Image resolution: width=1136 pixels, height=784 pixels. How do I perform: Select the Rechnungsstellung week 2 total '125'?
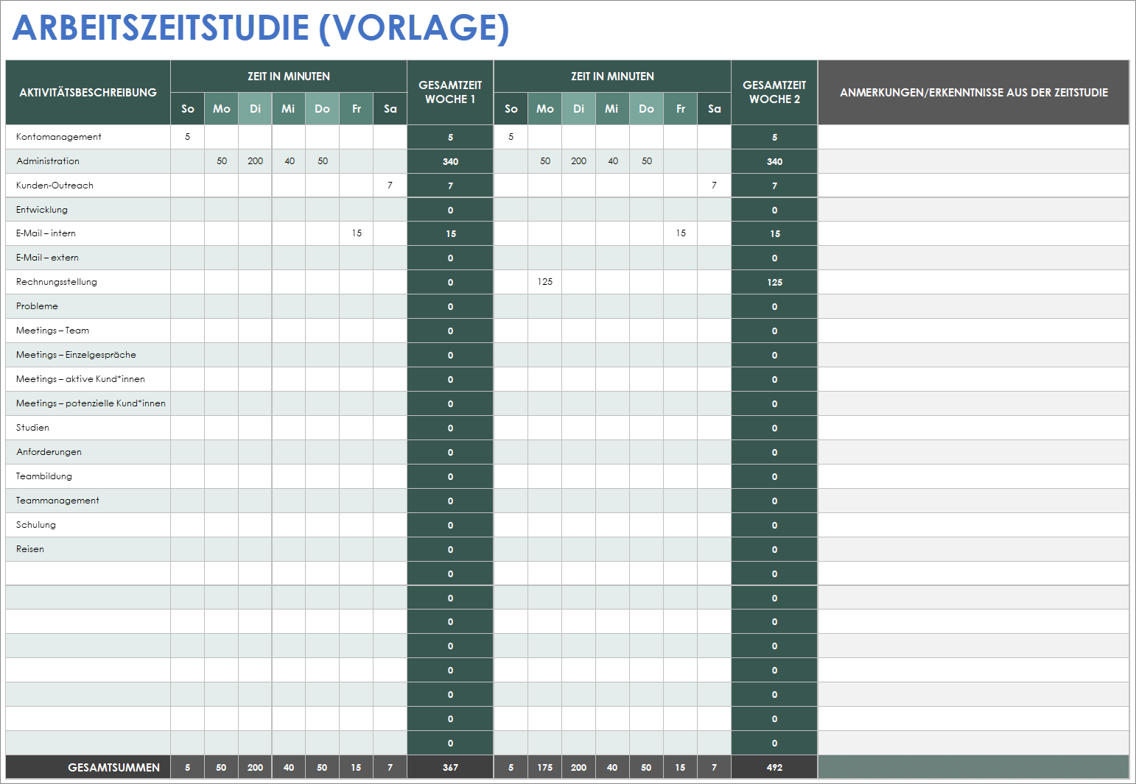[774, 282]
